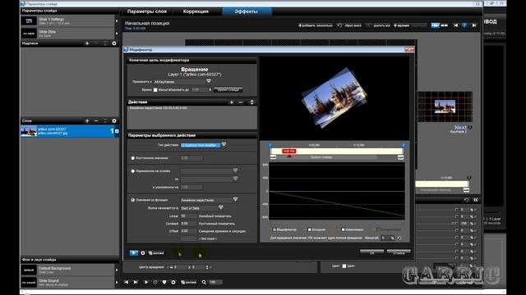The width and height of the screenshot is (526, 295).
Task: Click the reset undo icon above the effects values
Action: pos(466,200)
